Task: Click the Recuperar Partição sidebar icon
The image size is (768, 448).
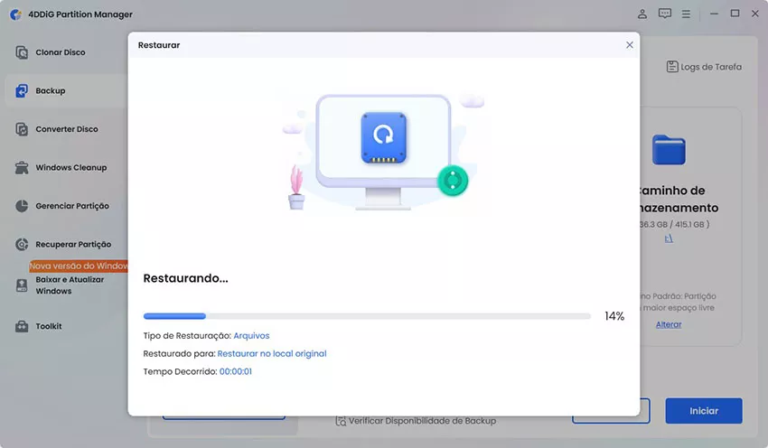Action: click(x=22, y=244)
